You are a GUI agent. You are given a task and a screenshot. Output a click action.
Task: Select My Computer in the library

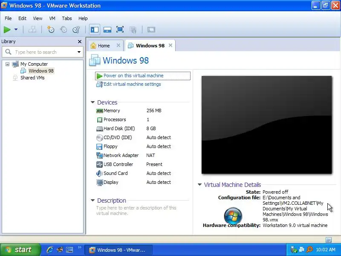click(x=34, y=64)
